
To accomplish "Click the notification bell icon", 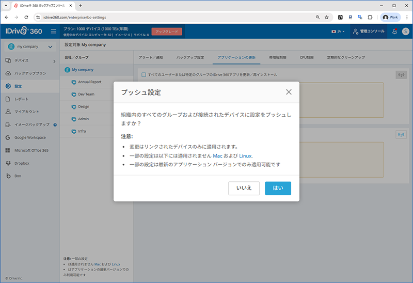I will pyautogui.click(x=395, y=32).
